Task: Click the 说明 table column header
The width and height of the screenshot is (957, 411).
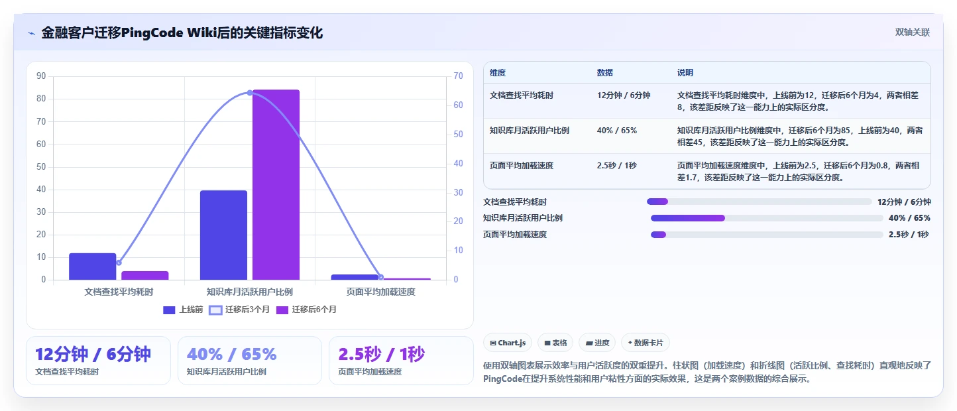Action: coord(685,72)
